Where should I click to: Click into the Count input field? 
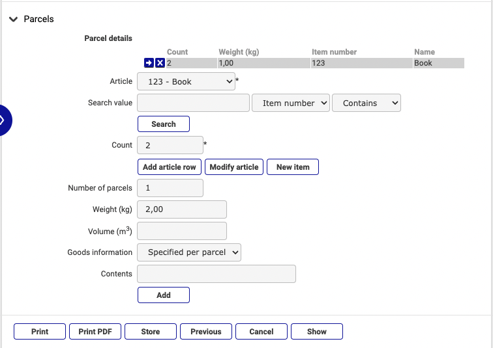click(170, 145)
